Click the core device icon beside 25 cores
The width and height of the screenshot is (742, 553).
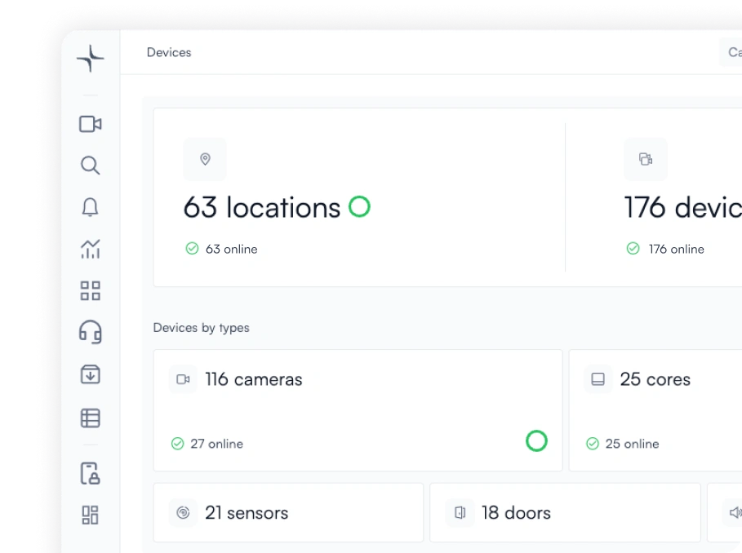598,379
